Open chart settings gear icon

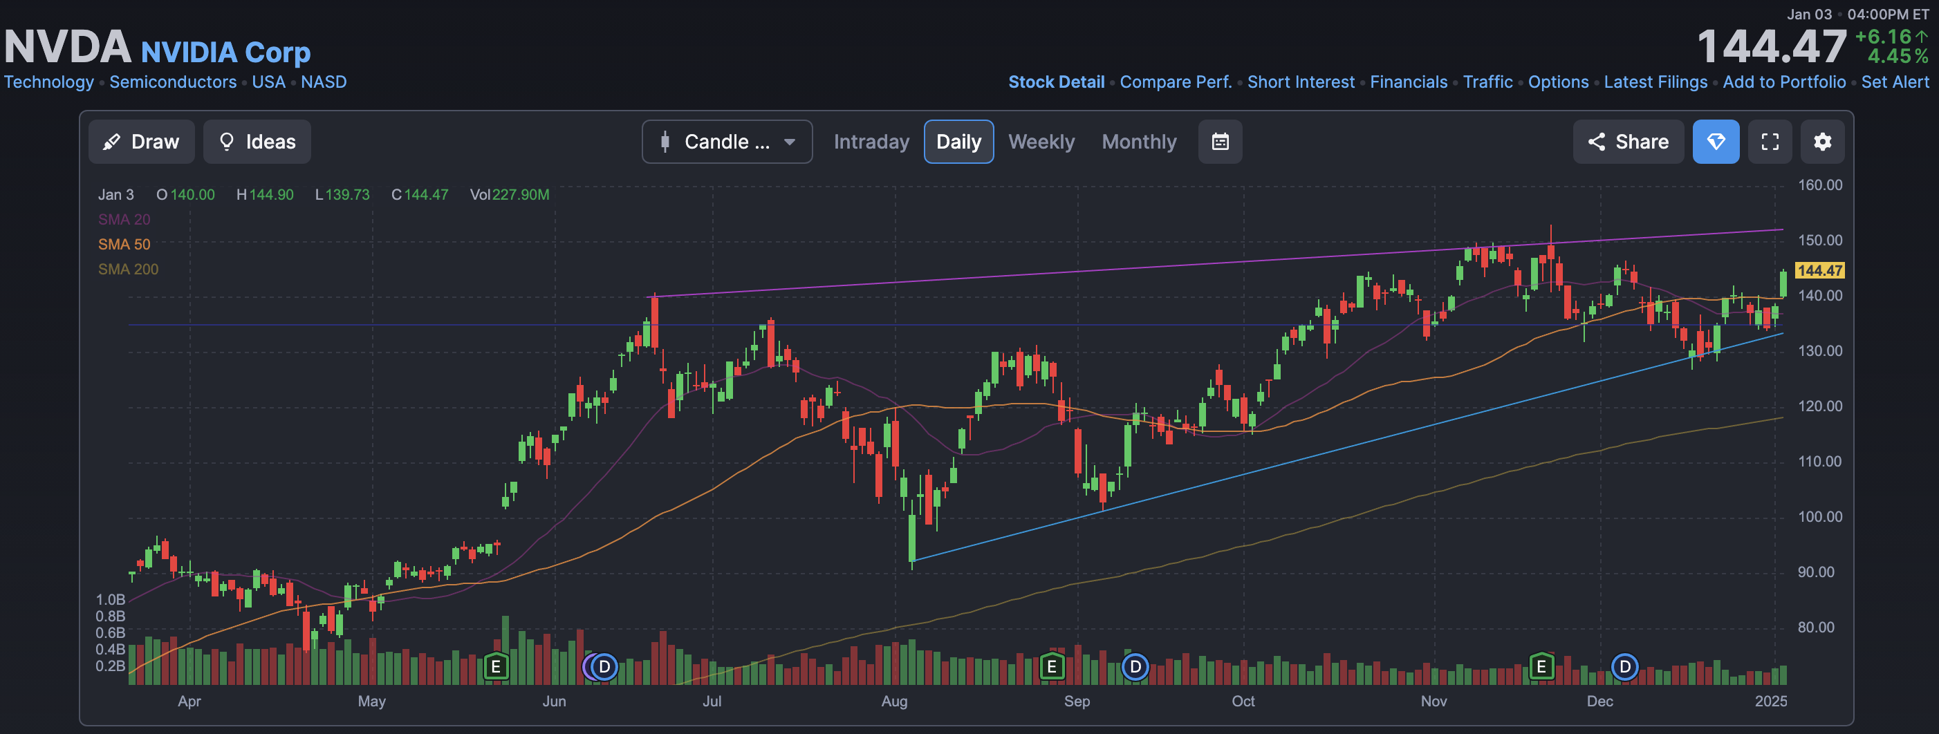coord(1822,142)
